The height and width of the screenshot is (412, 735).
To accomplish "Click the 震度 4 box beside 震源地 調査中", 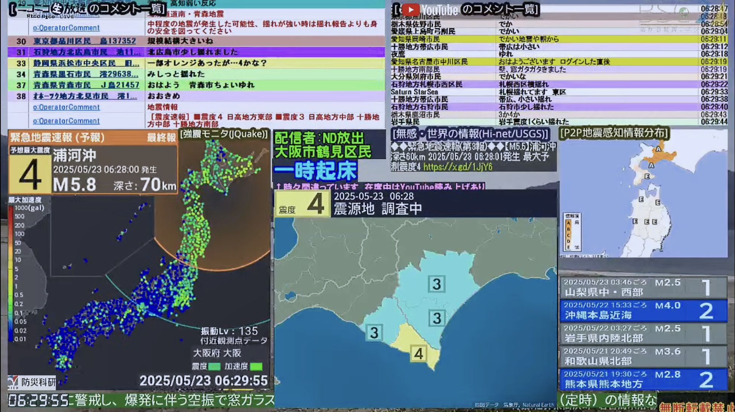I will pos(303,203).
